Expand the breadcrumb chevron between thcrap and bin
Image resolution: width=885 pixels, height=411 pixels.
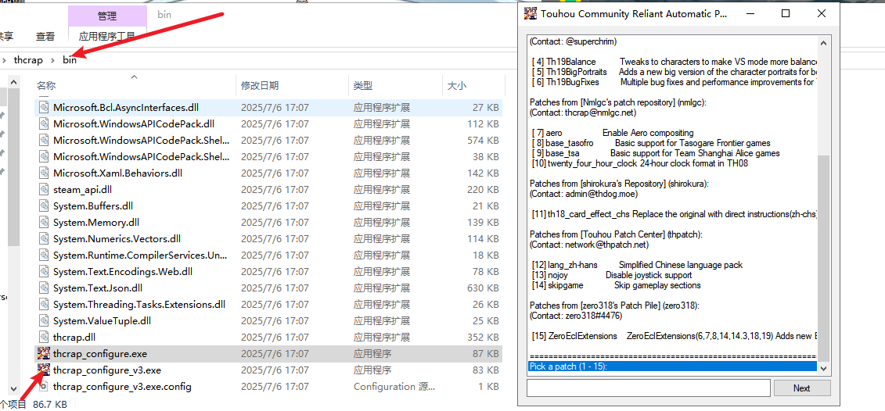click(52, 59)
